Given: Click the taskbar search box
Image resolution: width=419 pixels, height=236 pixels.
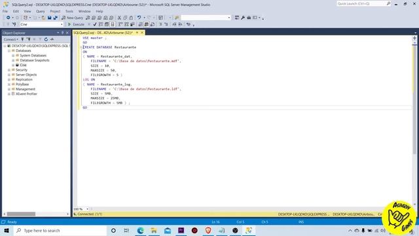Looking at the screenshot, I should (60, 230).
